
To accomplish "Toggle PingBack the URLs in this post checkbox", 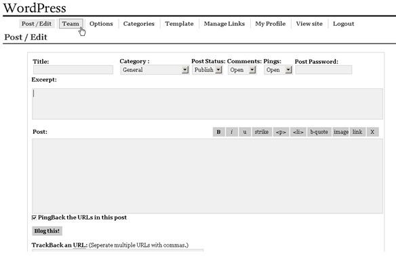I will click(34, 217).
